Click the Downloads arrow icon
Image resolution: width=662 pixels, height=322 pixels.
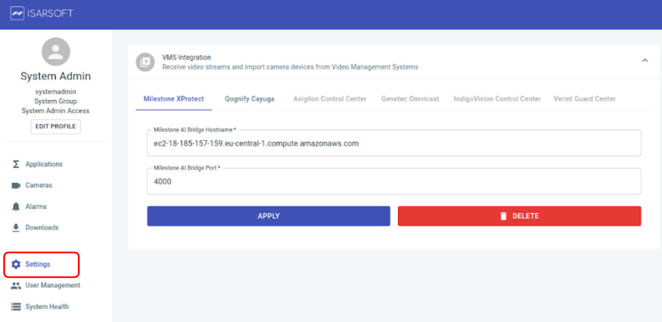[x=16, y=228]
